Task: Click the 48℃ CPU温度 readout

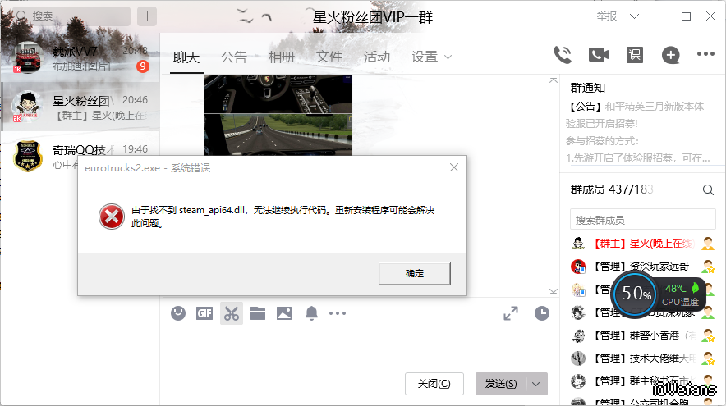Action: [681, 294]
